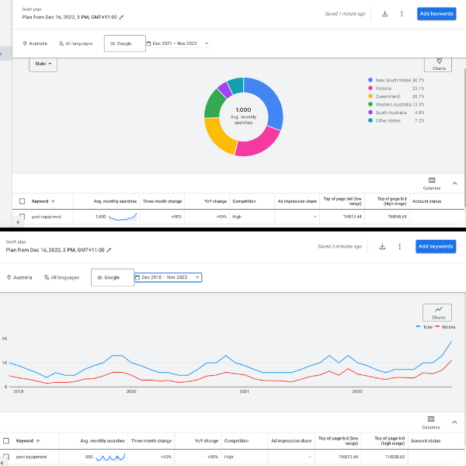Edit plan name pencil in top panel
Image resolution: width=466 pixels, height=466 pixels.
coord(121,17)
